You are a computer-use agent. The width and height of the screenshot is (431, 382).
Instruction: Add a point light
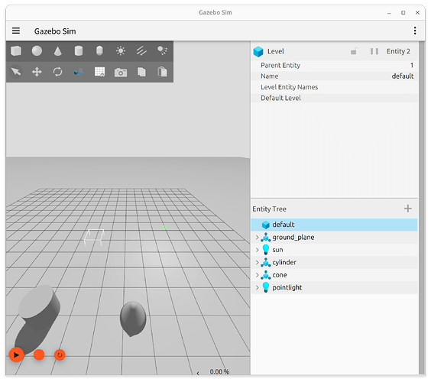point(121,51)
